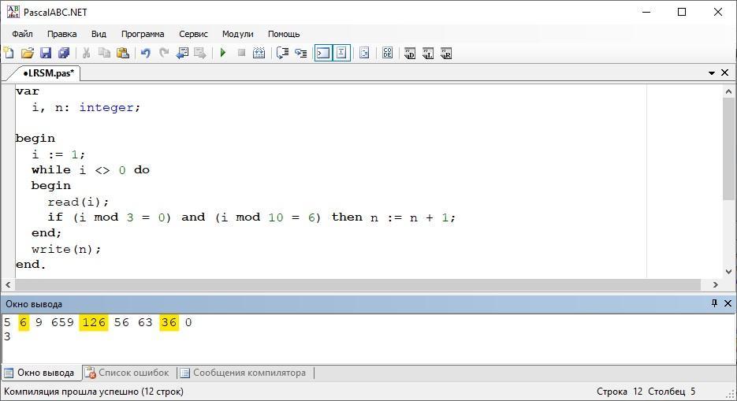Switch to Список ошибок tab
737x401 pixels.
[x=128, y=373]
